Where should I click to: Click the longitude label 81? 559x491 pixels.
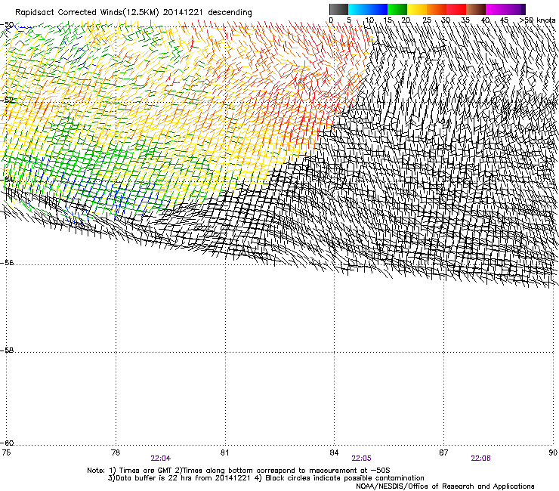pyautogui.click(x=224, y=452)
